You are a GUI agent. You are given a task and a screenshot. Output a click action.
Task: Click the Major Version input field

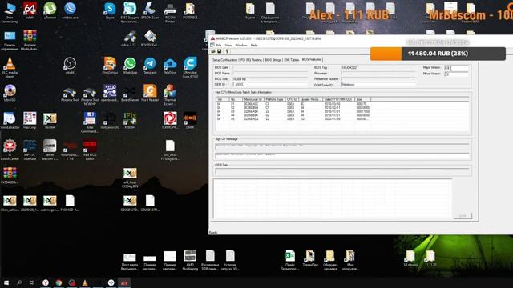pyautogui.click(x=456, y=68)
